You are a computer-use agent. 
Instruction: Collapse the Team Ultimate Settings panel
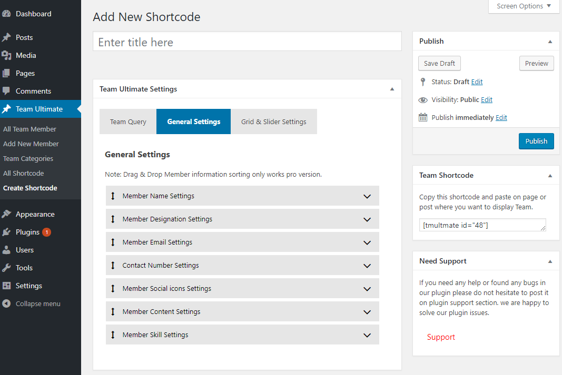[x=392, y=89]
